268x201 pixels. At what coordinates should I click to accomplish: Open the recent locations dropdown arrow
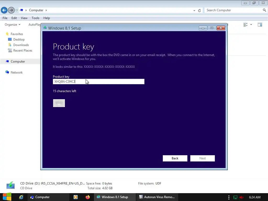point(16,10)
